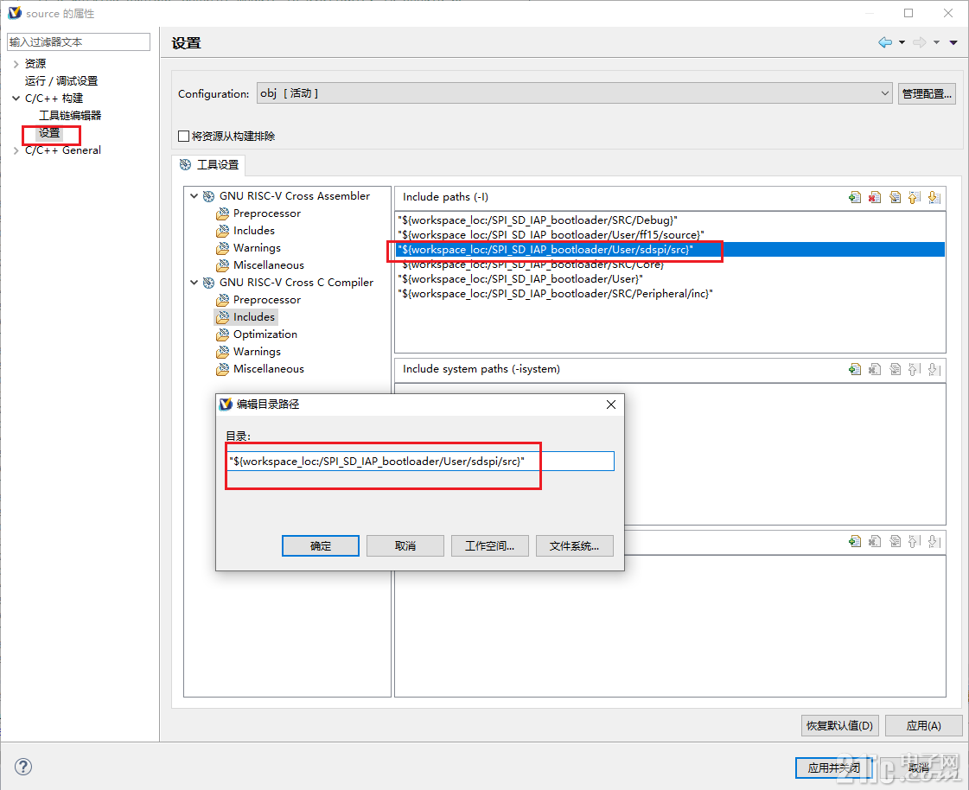Add entry in the bottom include list
Screen dimensions: 969x790
[855, 541]
